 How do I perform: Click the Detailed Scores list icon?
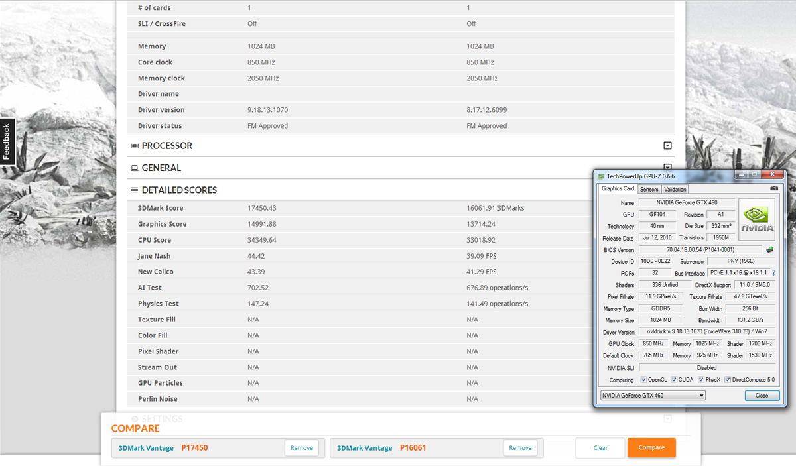tap(135, 190)
